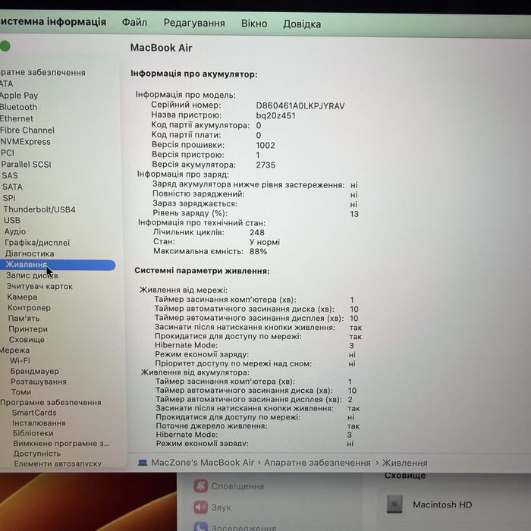The height and width of the screenshot is (531, 531).
Task: Select Бібліотеки in the sidebar
Action: [x=33, y=433]
